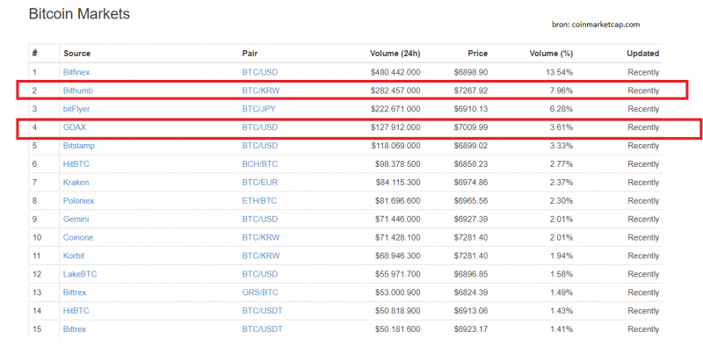Sort by Volume (%) column header
Viewport: 703px width, 346px height.
[x=551, y=54]
